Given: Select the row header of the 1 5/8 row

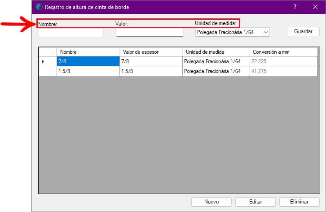Looking at the screenshot, I should 48,71.
